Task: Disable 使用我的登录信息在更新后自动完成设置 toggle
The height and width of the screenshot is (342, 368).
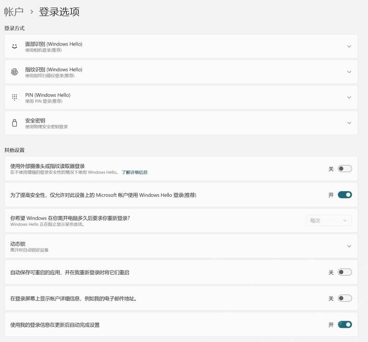Action: pos(345,325)
